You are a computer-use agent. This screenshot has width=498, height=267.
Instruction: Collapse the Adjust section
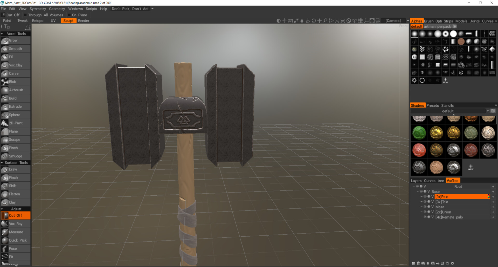[2, 209]
